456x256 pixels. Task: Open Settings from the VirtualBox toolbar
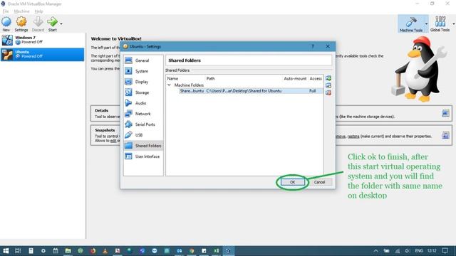pyautogui.click(x=21, y=23)
